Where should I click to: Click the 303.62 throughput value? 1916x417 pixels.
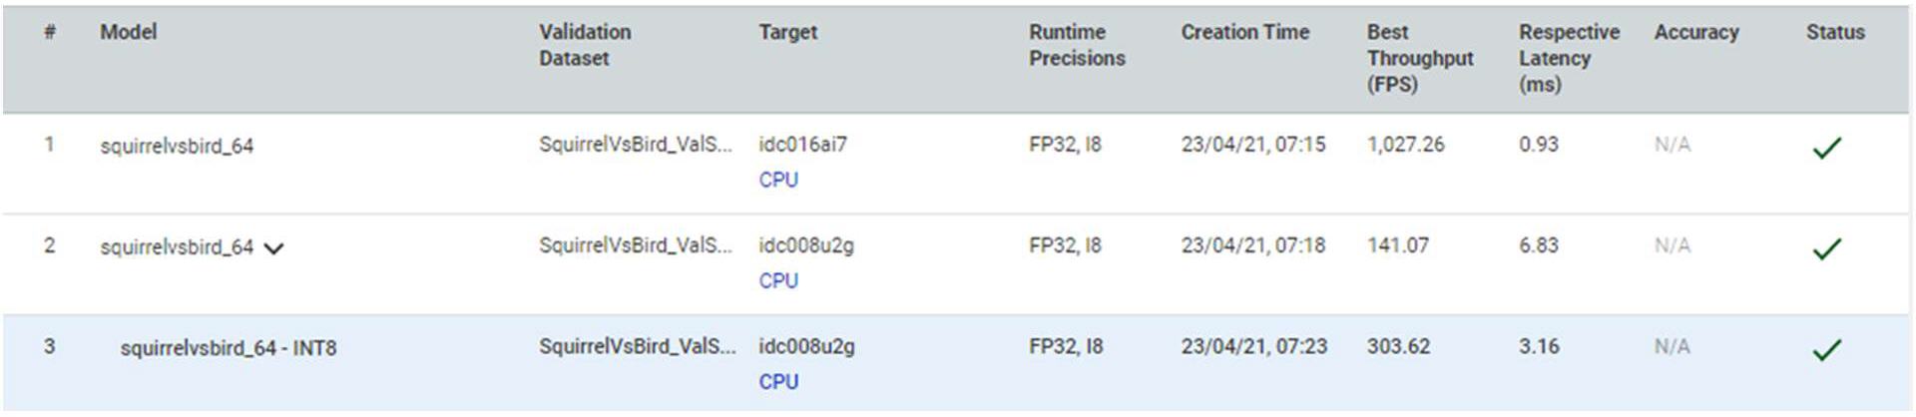tap(1398, 346)
